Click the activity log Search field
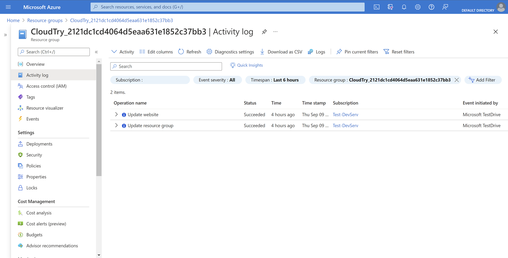The width and height of the screenshot is (508, 258). 166,66
